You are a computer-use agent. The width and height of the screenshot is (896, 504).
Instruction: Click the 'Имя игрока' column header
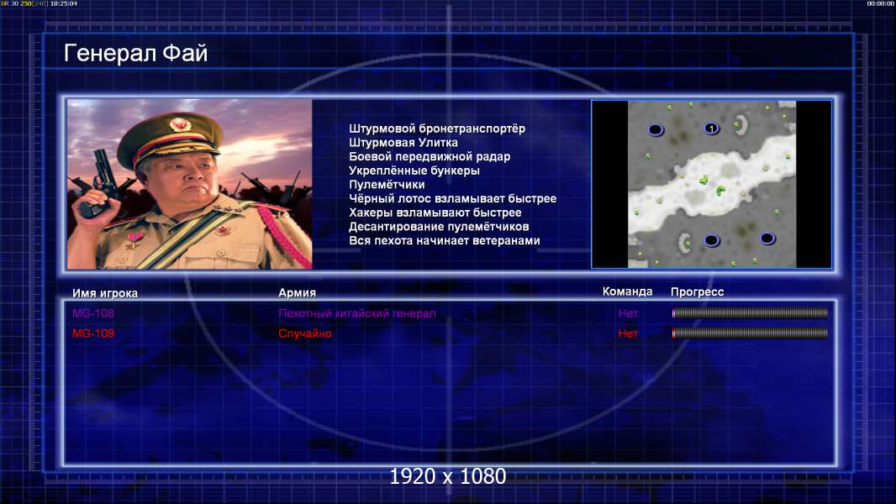coord(104,293)
